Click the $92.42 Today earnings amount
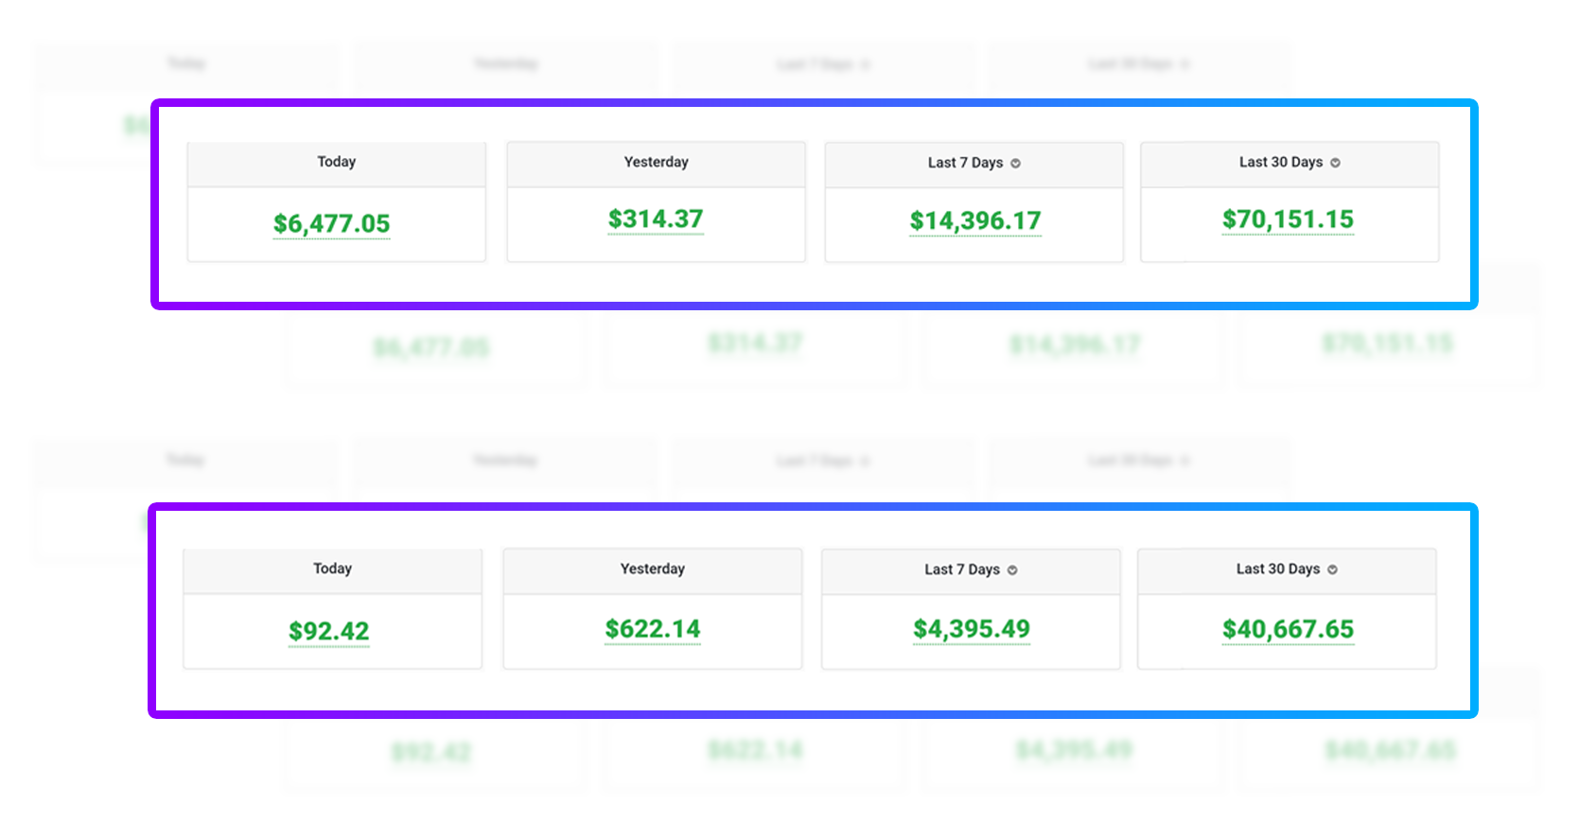Screen dimensions: 1579x840 click(329, 631)
